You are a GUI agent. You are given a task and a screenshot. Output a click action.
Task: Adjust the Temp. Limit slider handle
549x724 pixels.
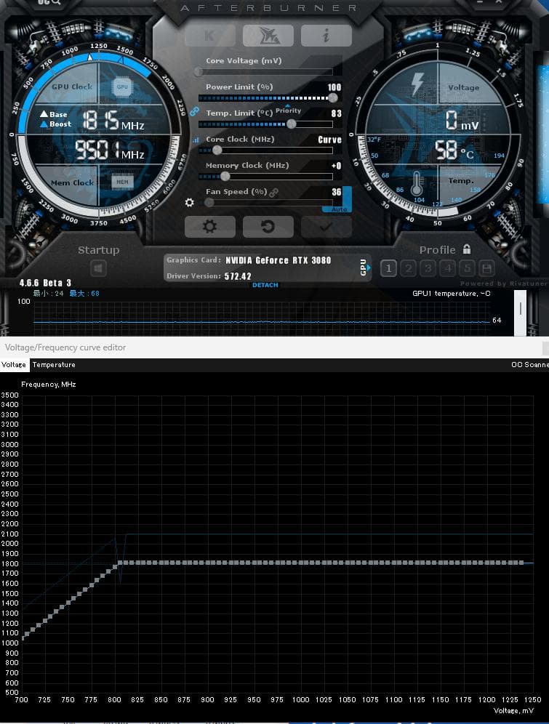tap(292, 124)
